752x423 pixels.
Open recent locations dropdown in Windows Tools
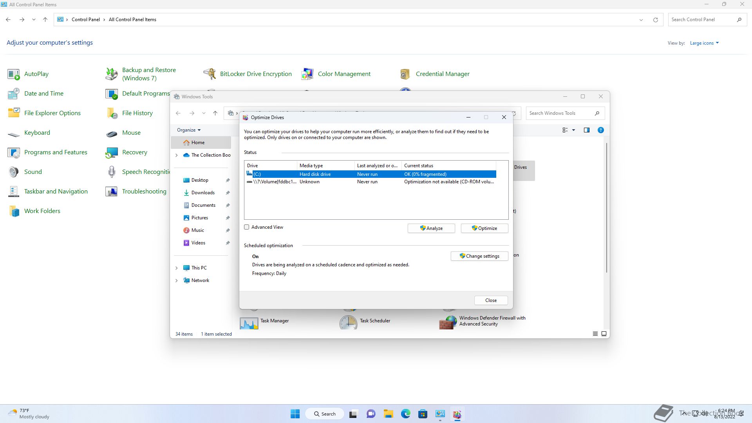click(x=204, y=113)
